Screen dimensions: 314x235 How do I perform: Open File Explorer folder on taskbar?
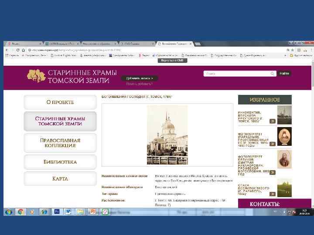80,211
